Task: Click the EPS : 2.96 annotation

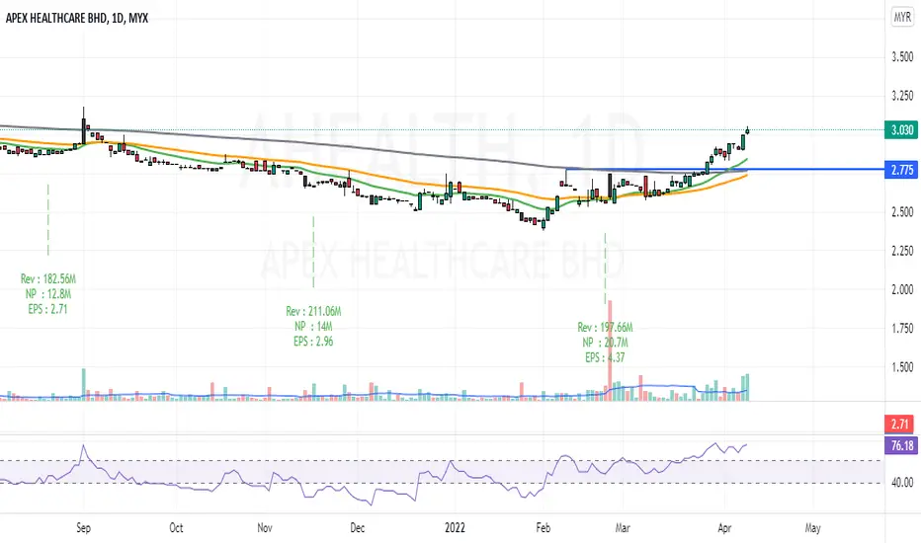Action: 313,342
